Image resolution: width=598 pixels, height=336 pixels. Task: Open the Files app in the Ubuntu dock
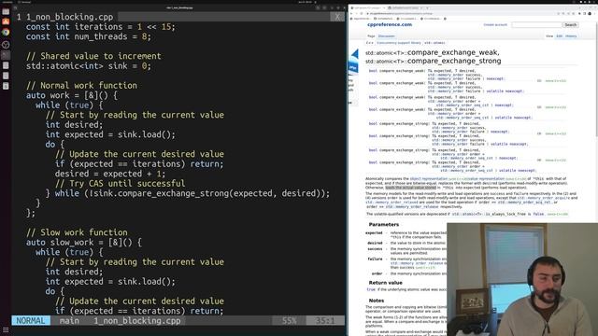click(6, 12)
